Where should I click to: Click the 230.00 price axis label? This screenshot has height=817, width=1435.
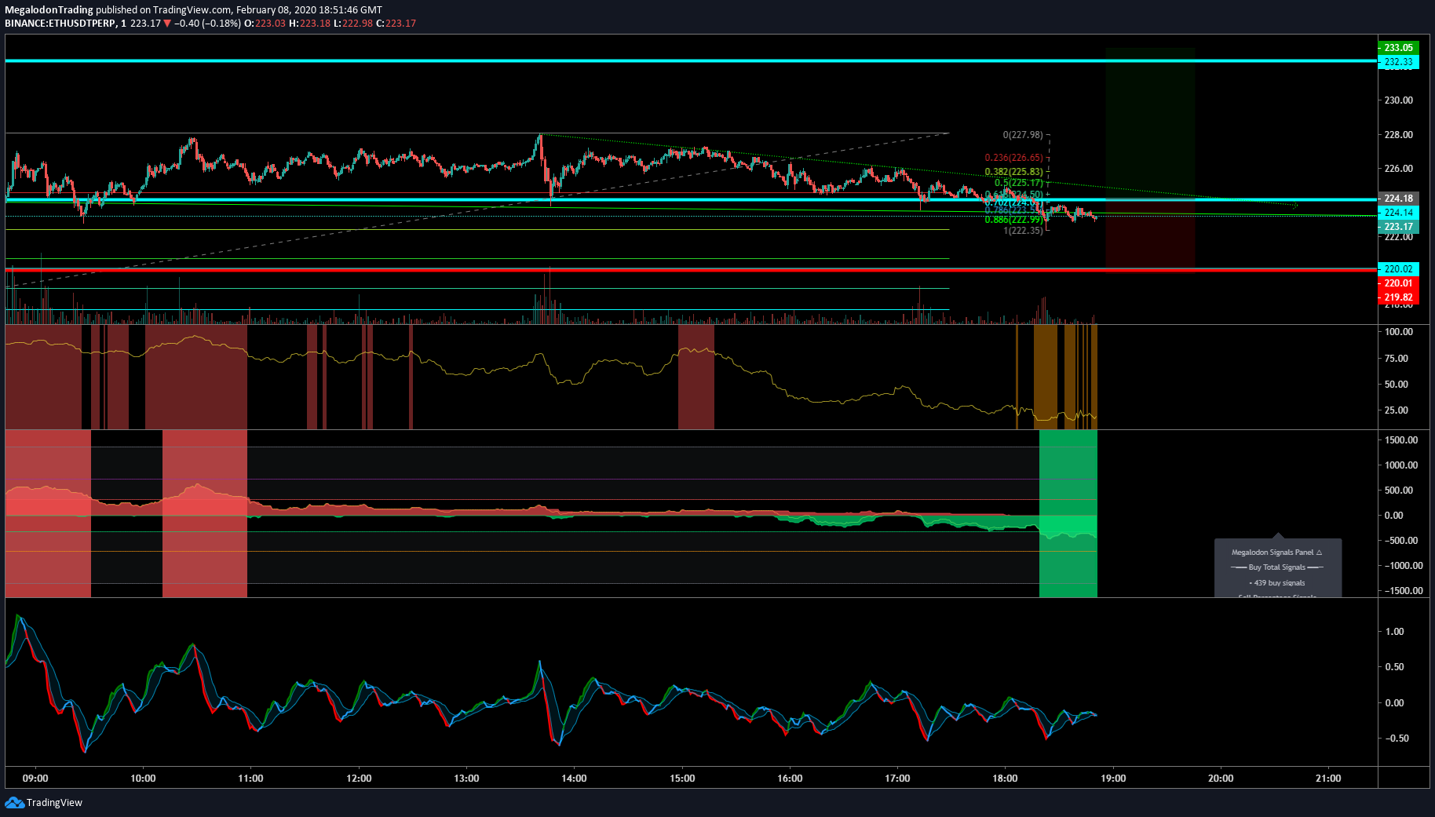[1398, 100]
